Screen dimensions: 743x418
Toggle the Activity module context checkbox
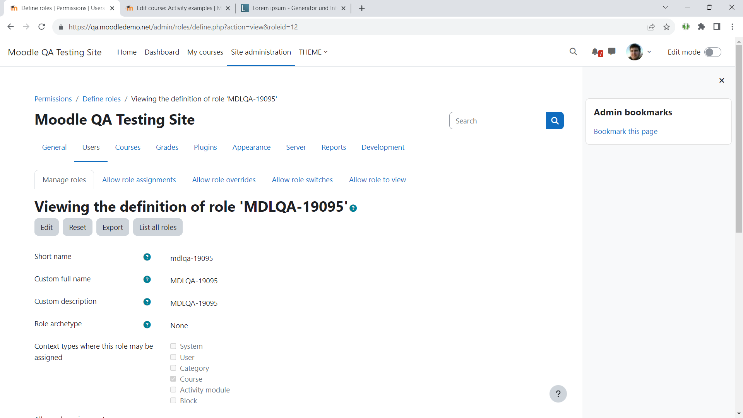173,389
